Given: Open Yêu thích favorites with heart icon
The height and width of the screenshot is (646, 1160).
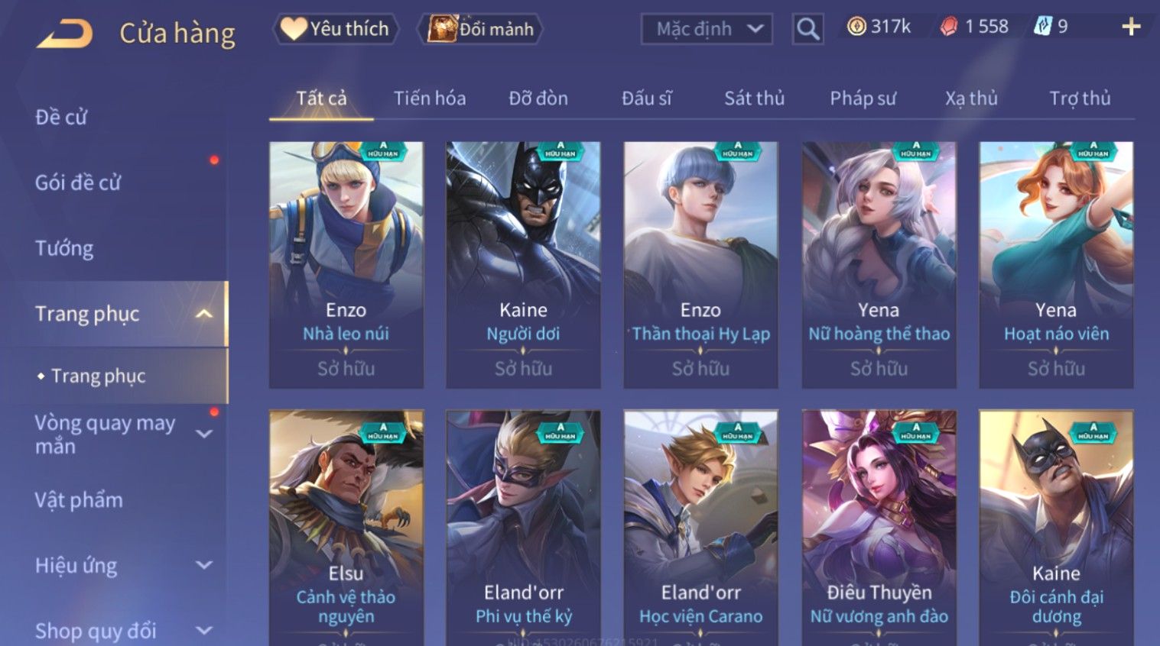Looking at the screenshot, I should pyautogui.click(x=335, y=29).
